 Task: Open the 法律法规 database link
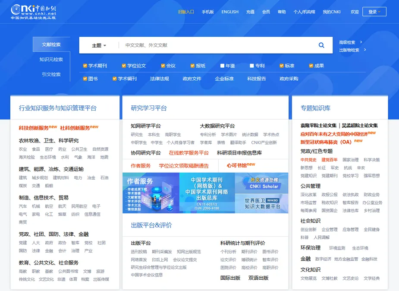coord(160,79)
